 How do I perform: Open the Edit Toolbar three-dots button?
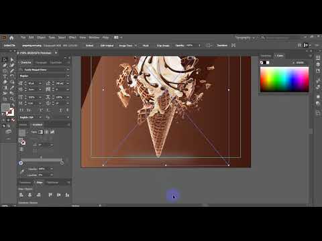pos(8,139)
